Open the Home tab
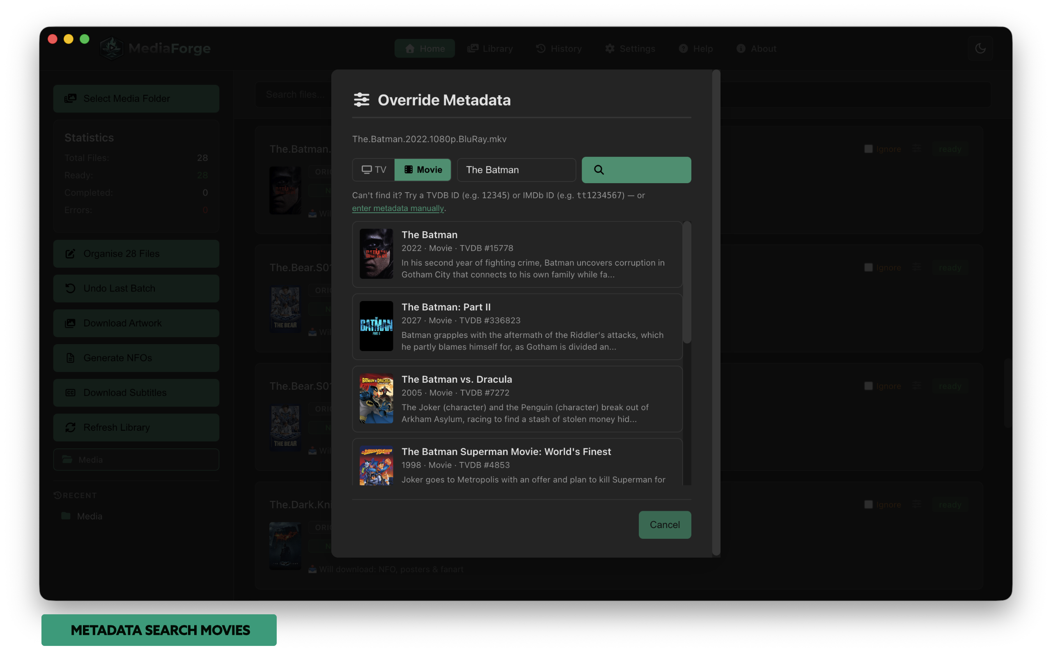 coord(425,48)
